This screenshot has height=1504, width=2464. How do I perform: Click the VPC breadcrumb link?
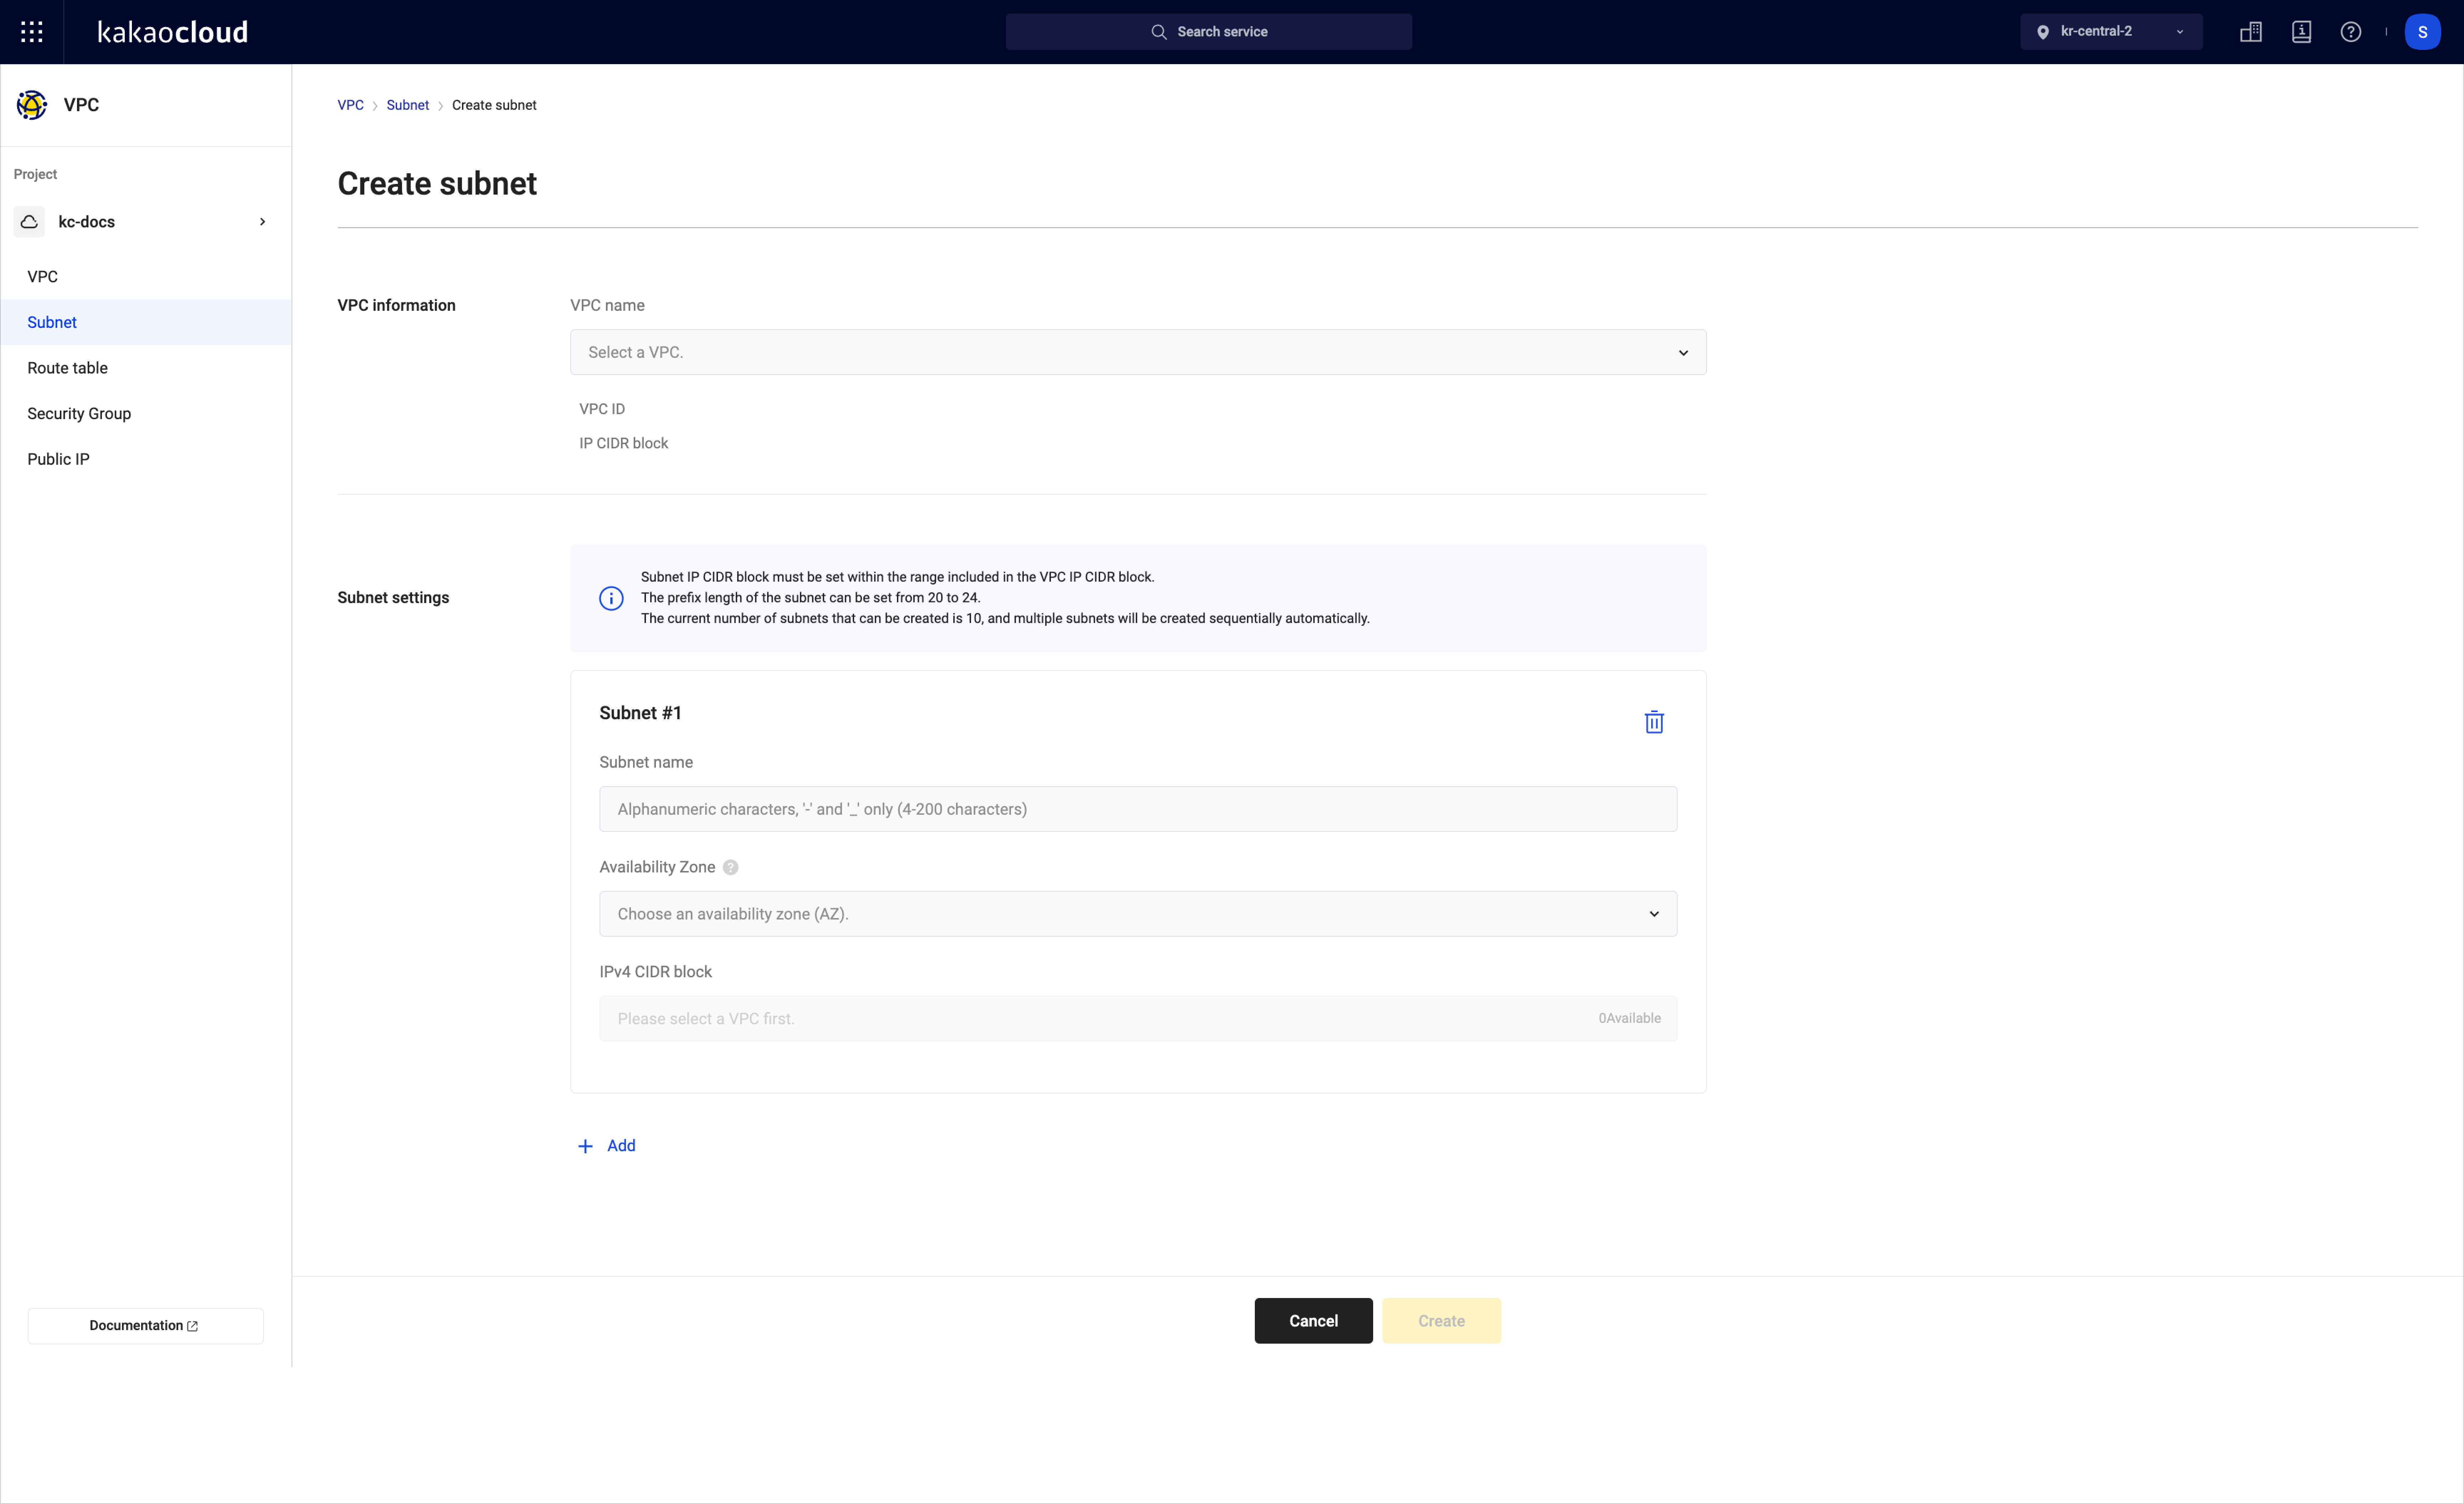(x=350, y=105)
